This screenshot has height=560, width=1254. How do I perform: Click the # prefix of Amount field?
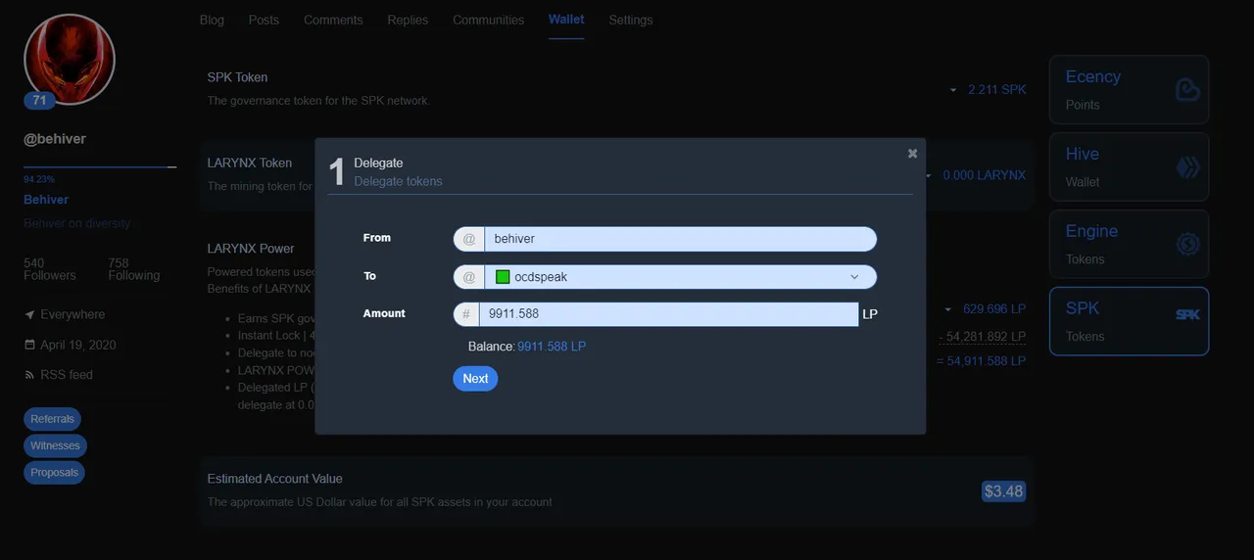click(x=466, y=314)
